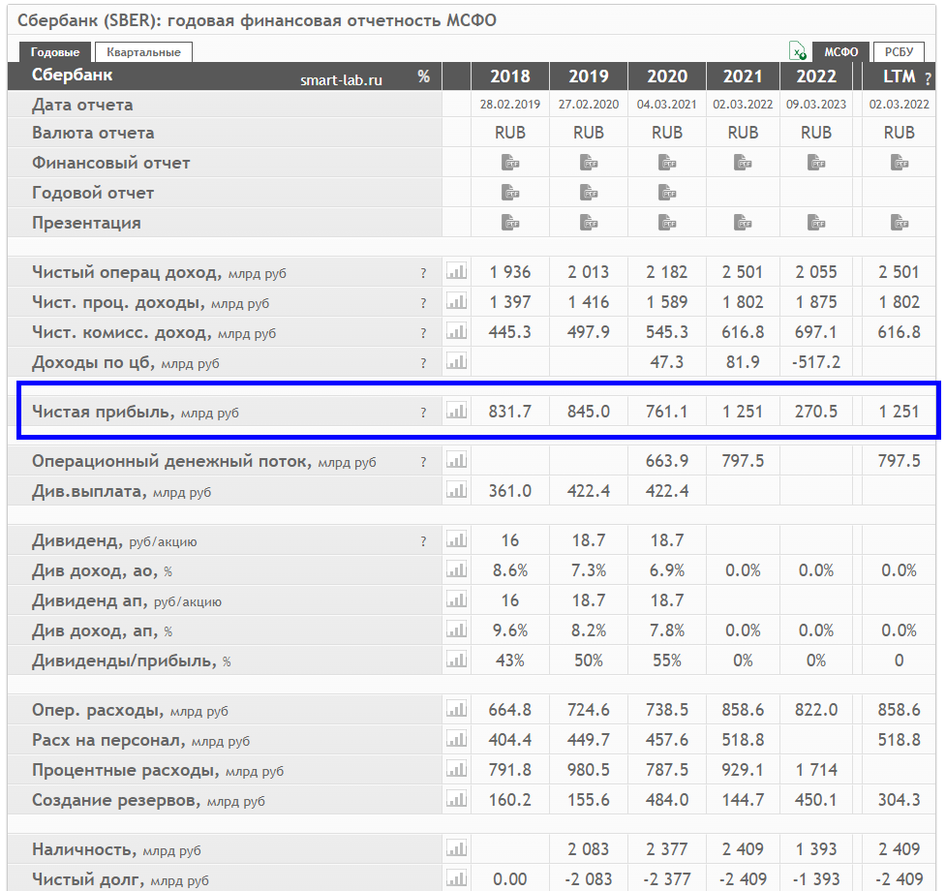Select 2022 Чистая прибыль value 270.5
946x891 pixels.
coord(816,412)
